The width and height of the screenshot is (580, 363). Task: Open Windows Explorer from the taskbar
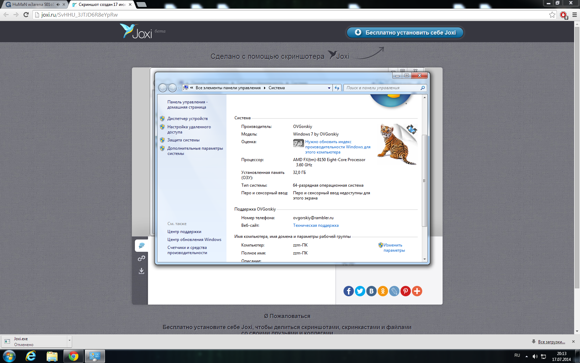click(x=52, y=356)
